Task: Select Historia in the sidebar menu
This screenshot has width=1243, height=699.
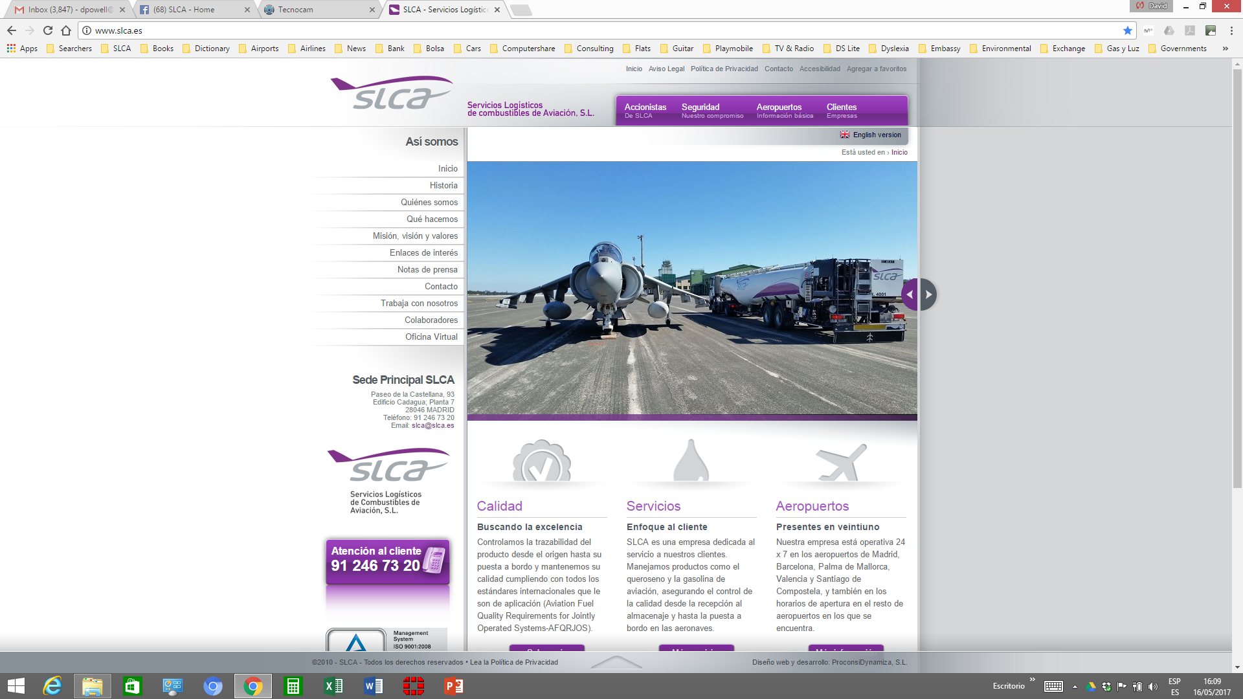Action: click(x=443, y=185)
